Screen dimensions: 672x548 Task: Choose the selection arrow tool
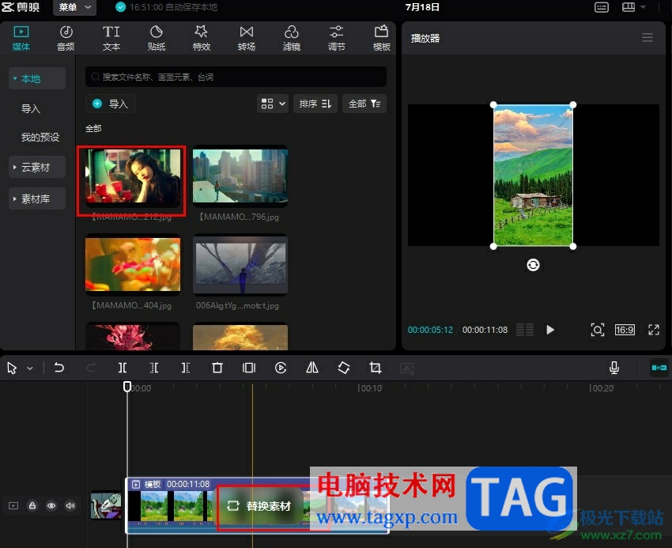(x=12, y=368)
